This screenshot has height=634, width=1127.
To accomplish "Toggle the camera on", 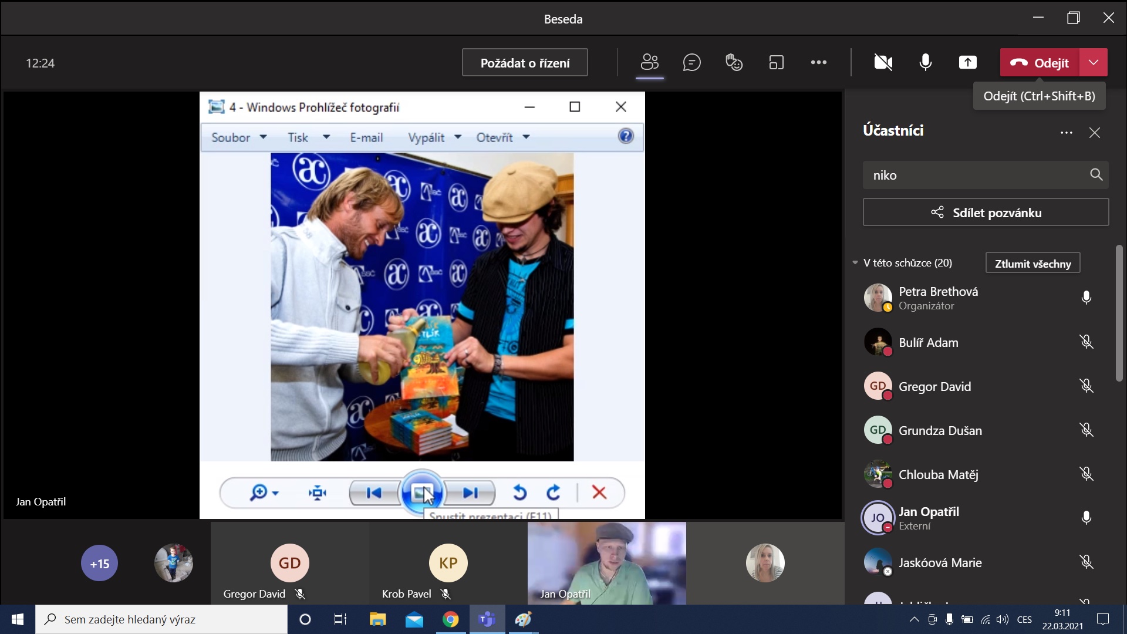I will pyautogui.click(x=883, y=62).
